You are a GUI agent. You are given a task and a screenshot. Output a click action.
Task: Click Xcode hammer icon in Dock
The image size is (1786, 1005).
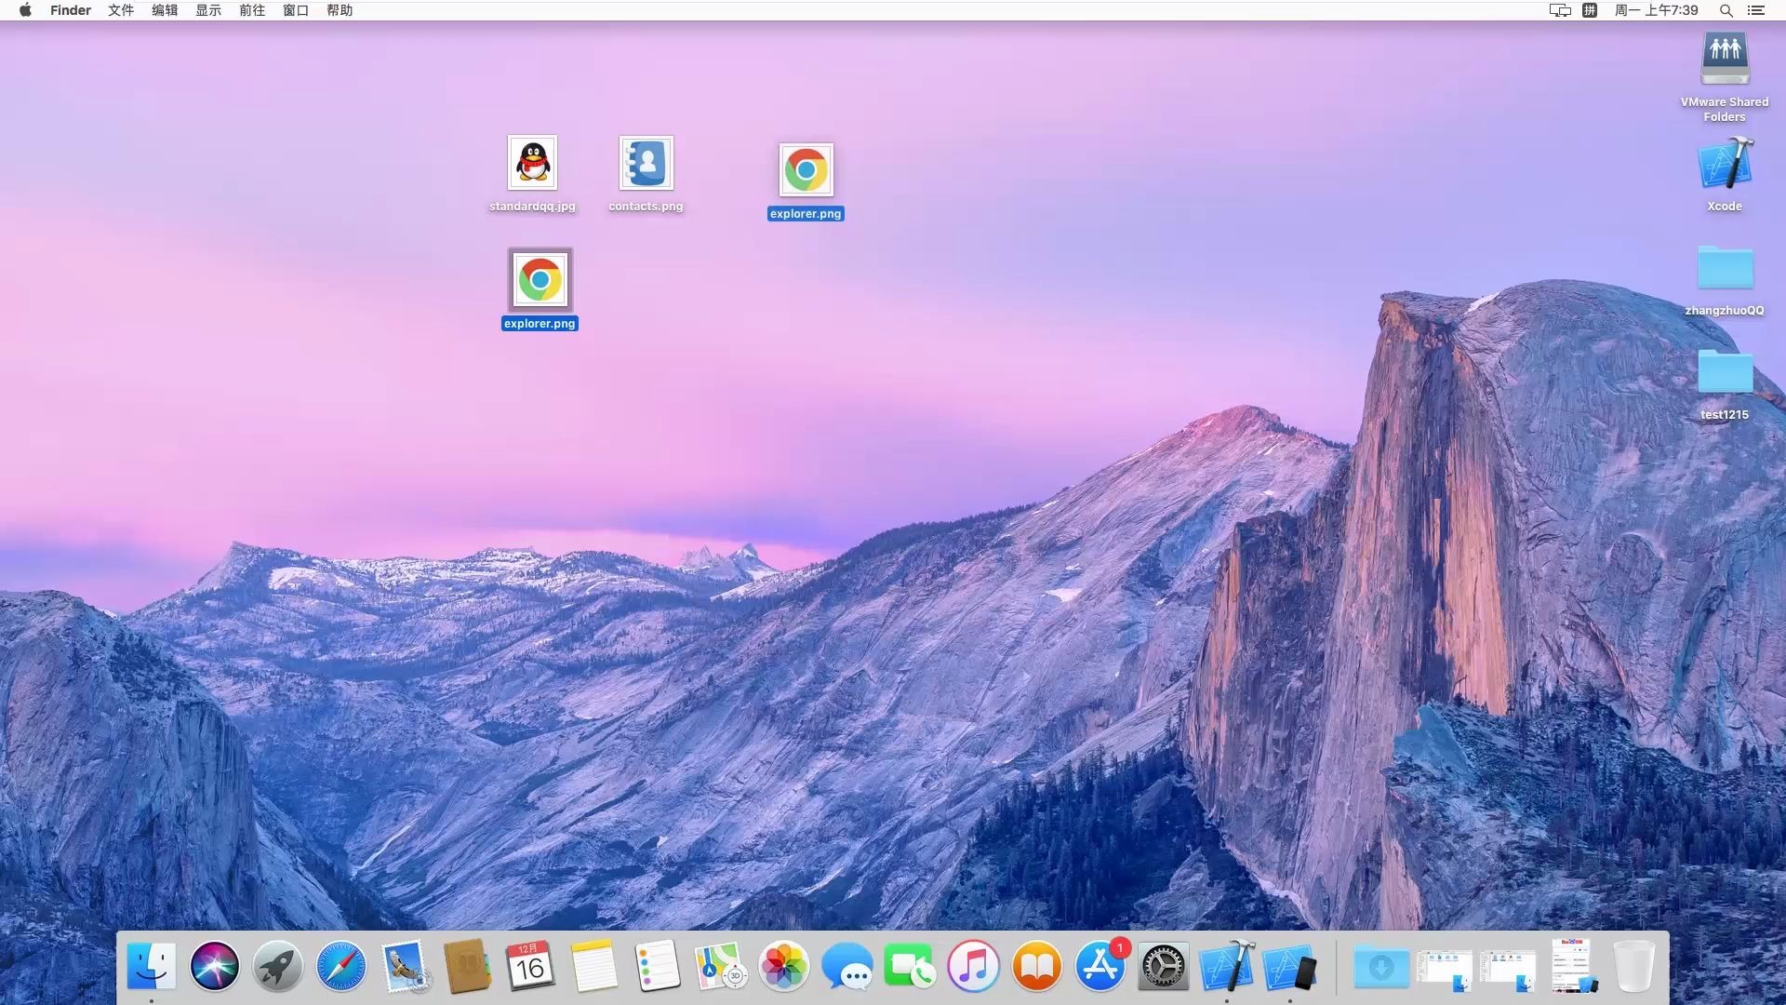(x=1226, y=967)
